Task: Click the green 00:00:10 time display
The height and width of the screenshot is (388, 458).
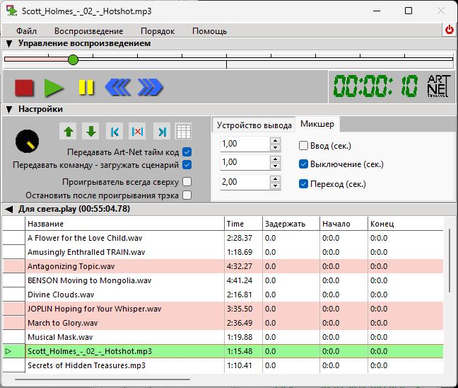Action: click(x=376, y=86)
